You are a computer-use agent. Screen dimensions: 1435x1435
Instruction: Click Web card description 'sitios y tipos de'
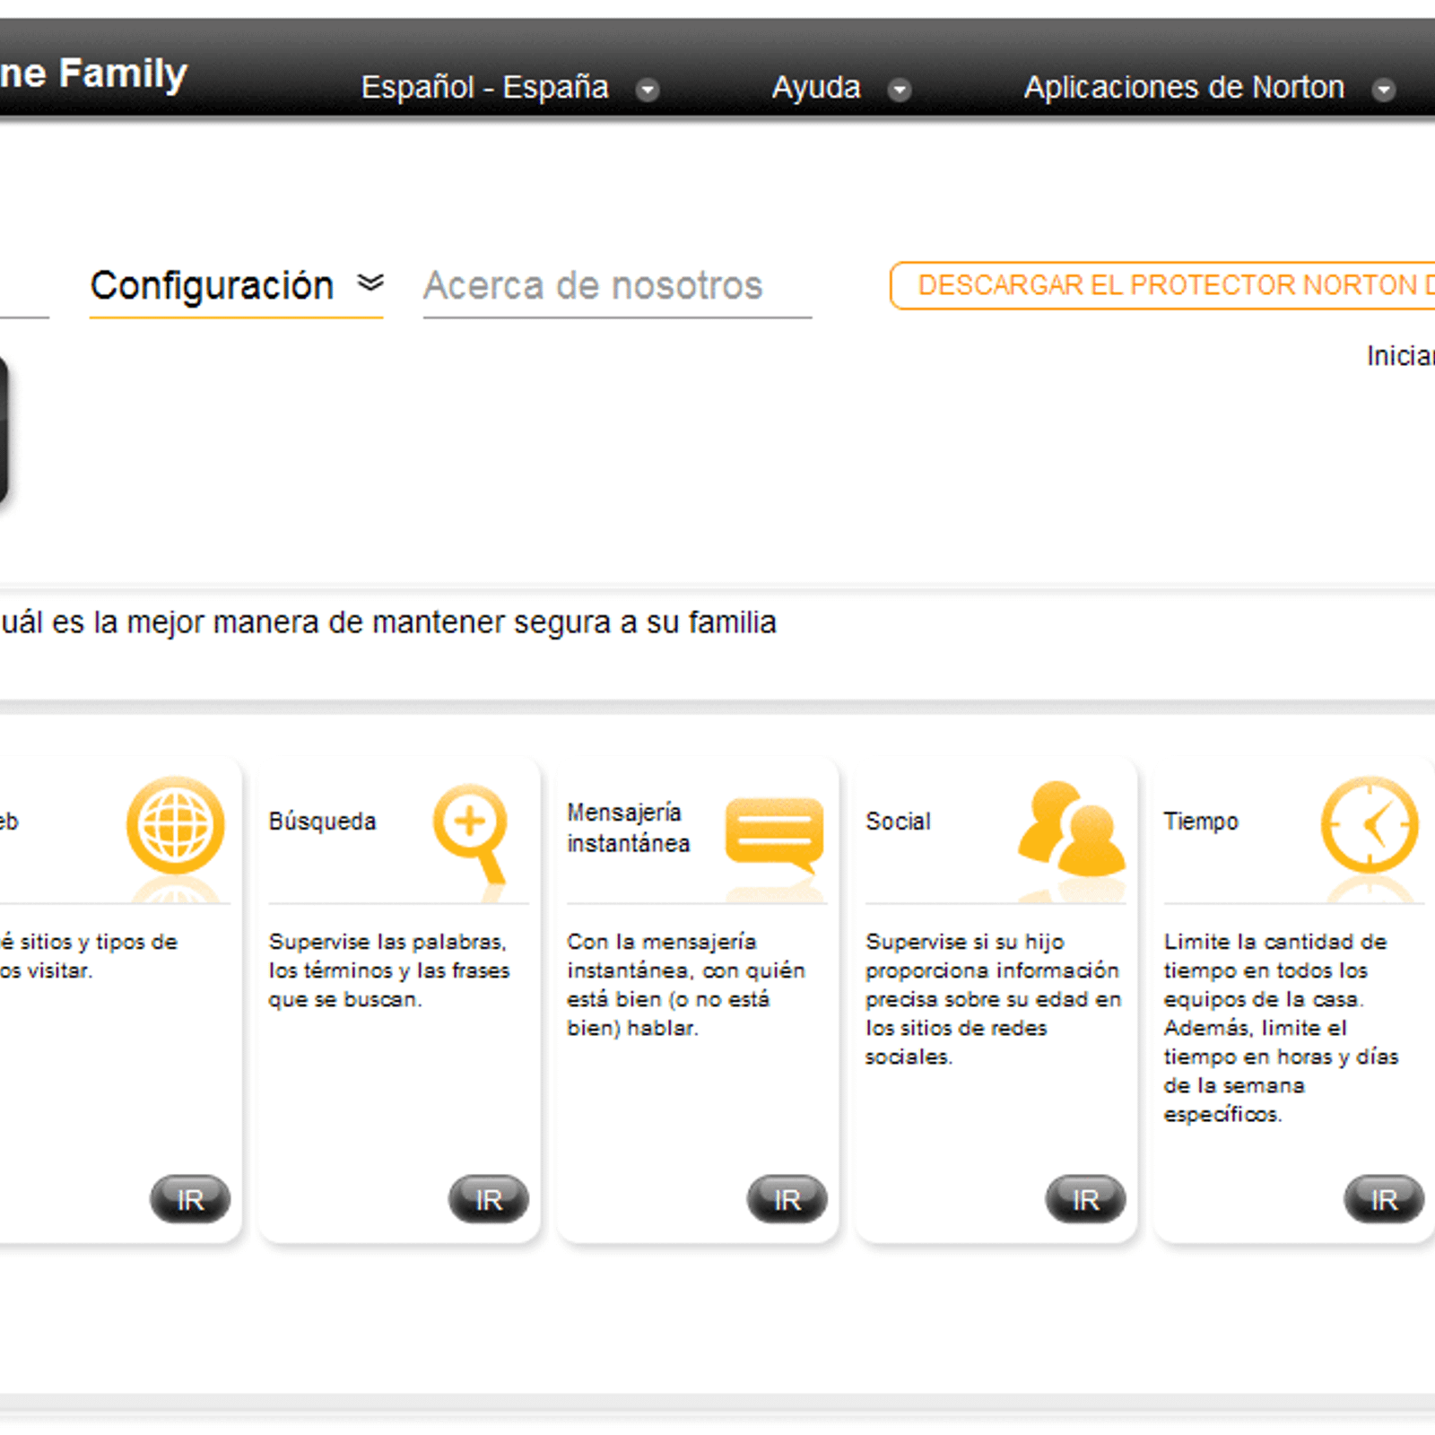tap(99, 942)
